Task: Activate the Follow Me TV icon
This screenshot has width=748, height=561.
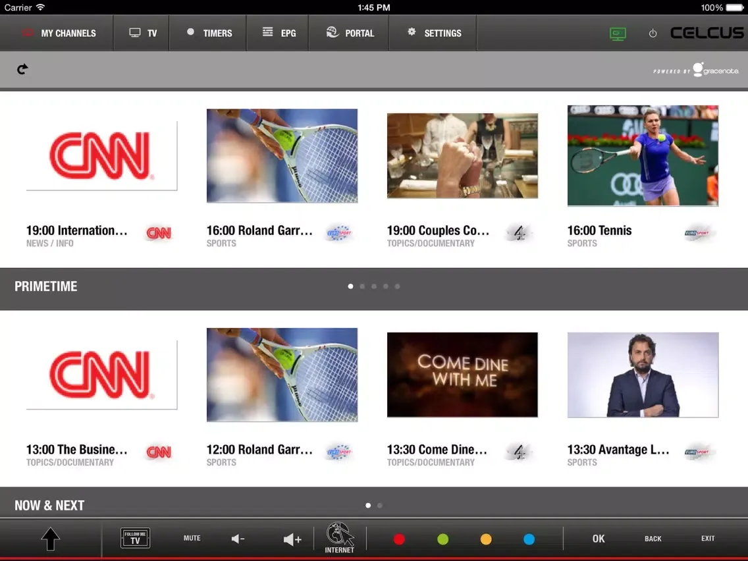Action: pyautogui.click(x=135, y=538)
